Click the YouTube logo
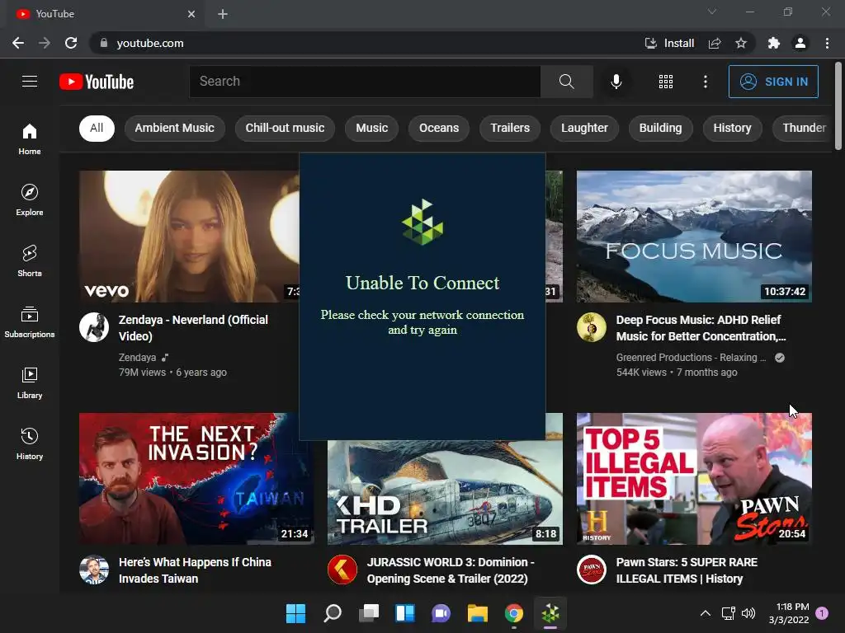The height and width of the screenshot is (633, 845). tap(97, 82)
